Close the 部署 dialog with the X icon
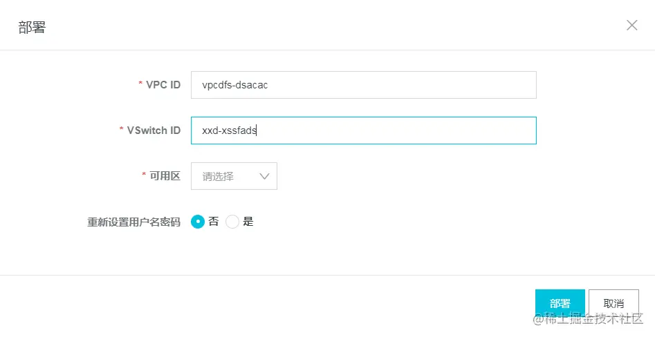 631,25
